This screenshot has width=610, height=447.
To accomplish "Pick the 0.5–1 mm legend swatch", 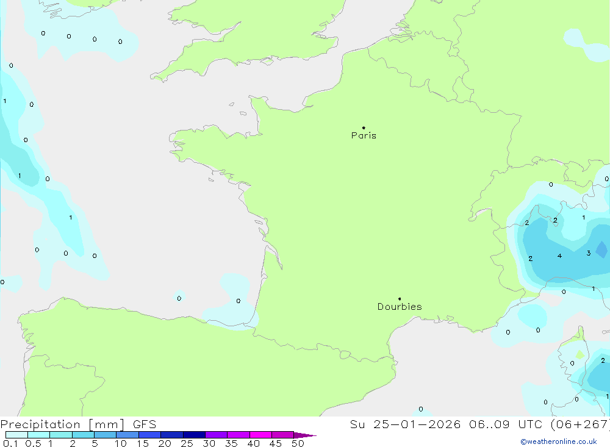I will pyautogui.click(x=38, y=435).
